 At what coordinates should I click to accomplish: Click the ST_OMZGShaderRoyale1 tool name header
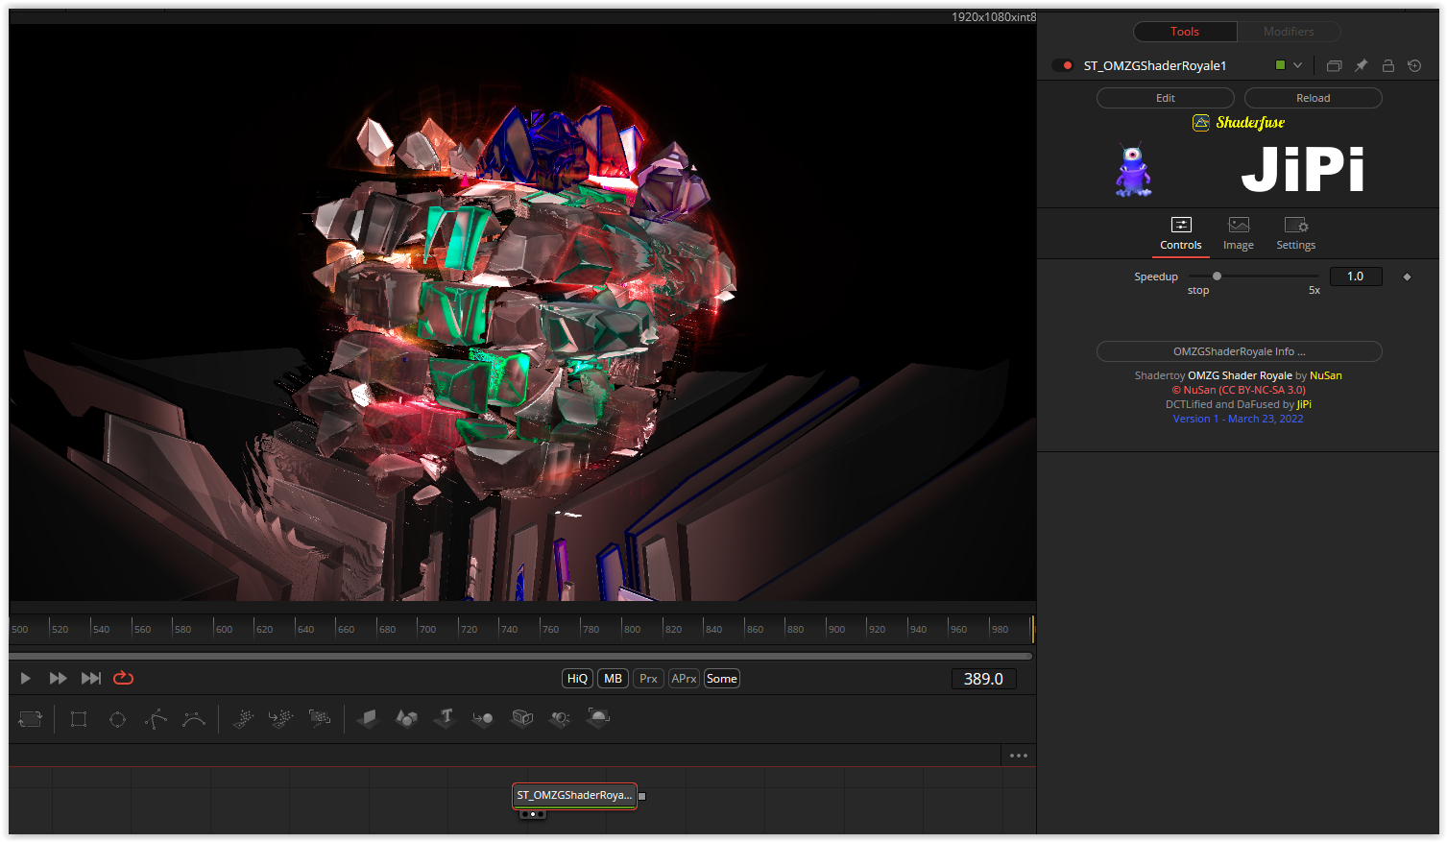click(1155, 65)
